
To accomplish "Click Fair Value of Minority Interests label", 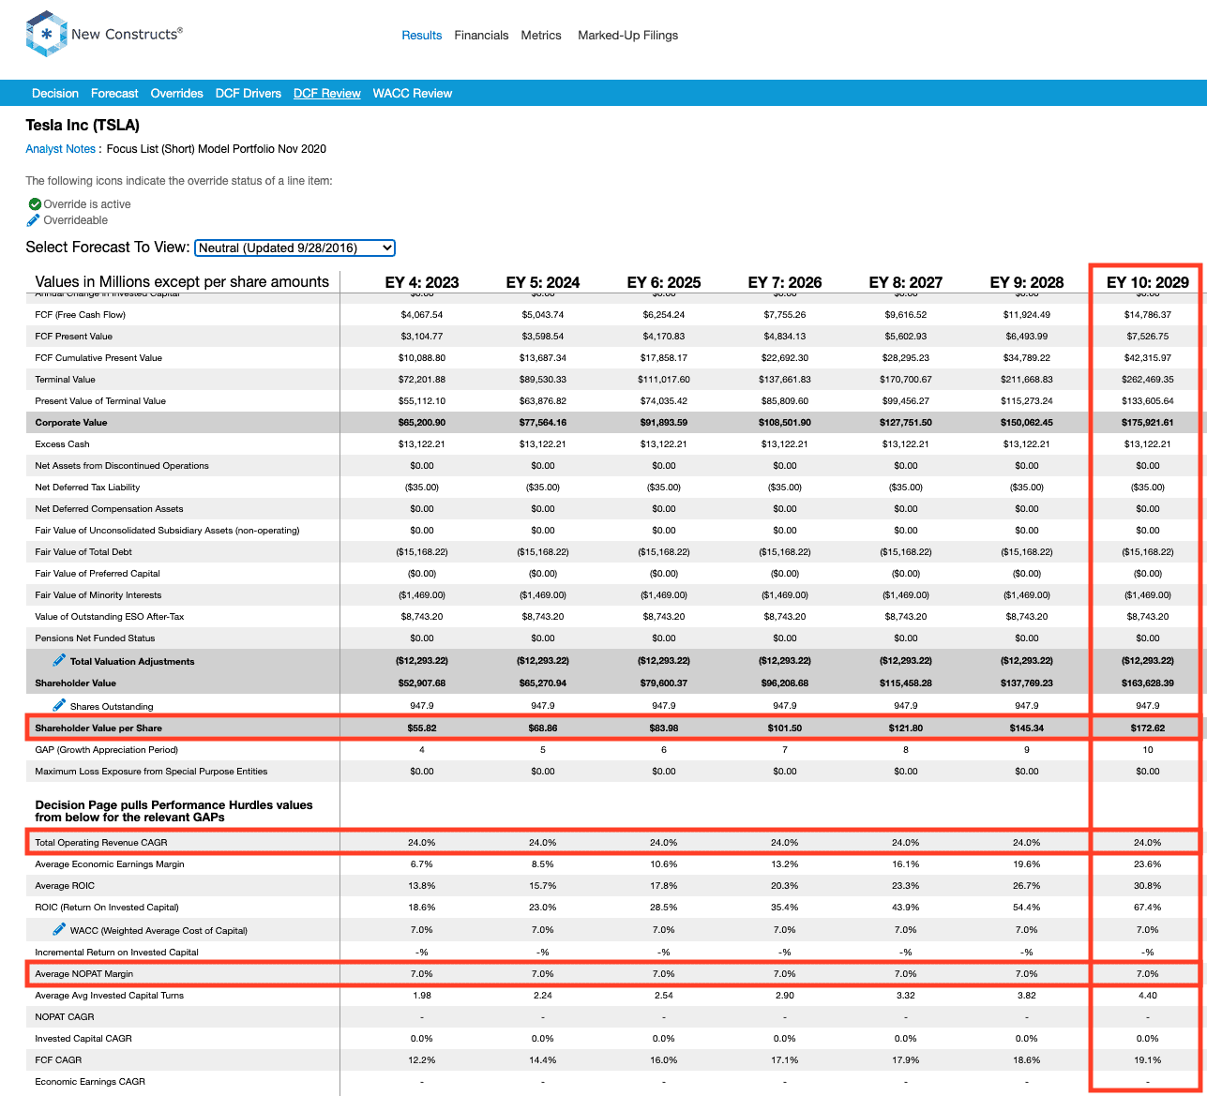I will pos(98,595).
